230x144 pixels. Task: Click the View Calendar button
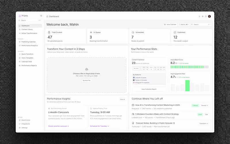pyautogui.click(x=170, y=25)
